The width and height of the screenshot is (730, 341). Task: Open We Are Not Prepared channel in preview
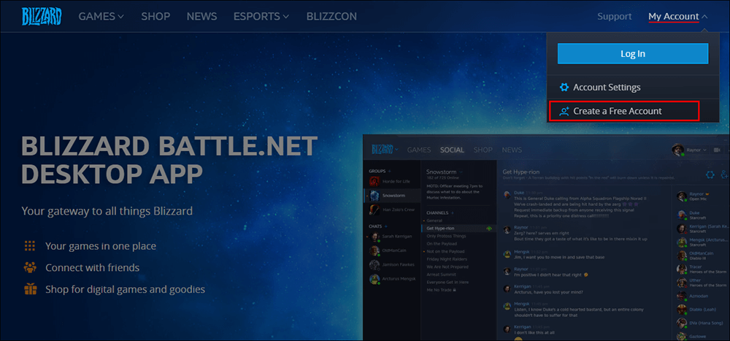pyautogui.click(x=447, y=267)
